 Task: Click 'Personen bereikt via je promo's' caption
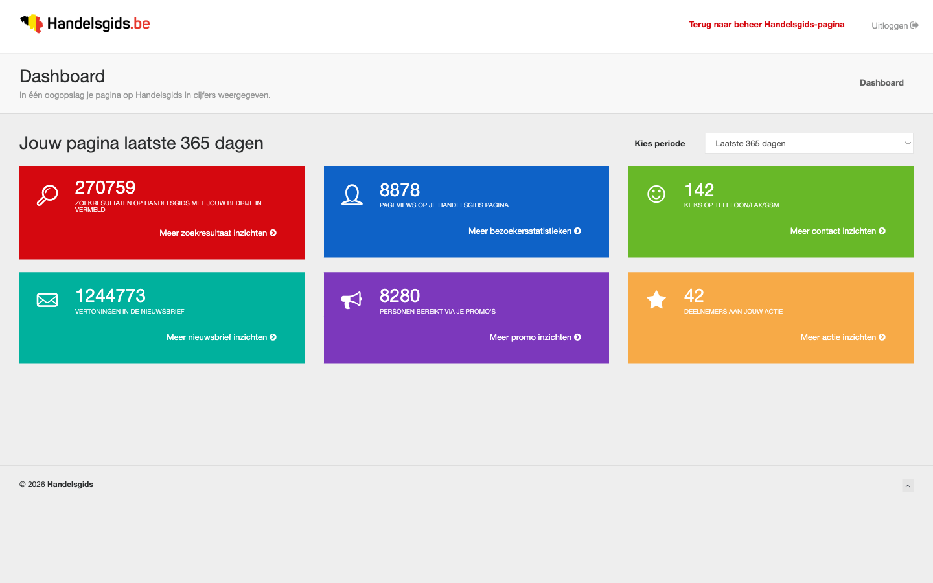tap(437, 312)
